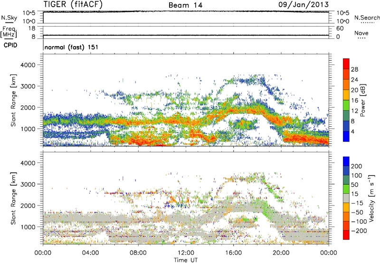Click the "12:00" time tick label

pos(186,253)
